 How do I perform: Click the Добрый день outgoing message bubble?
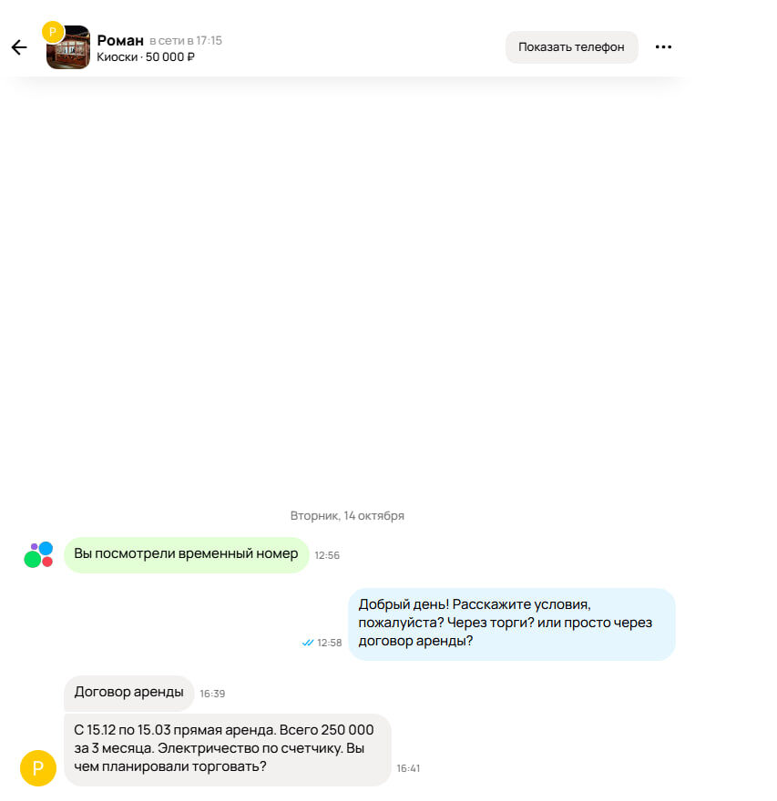(512, 624)
